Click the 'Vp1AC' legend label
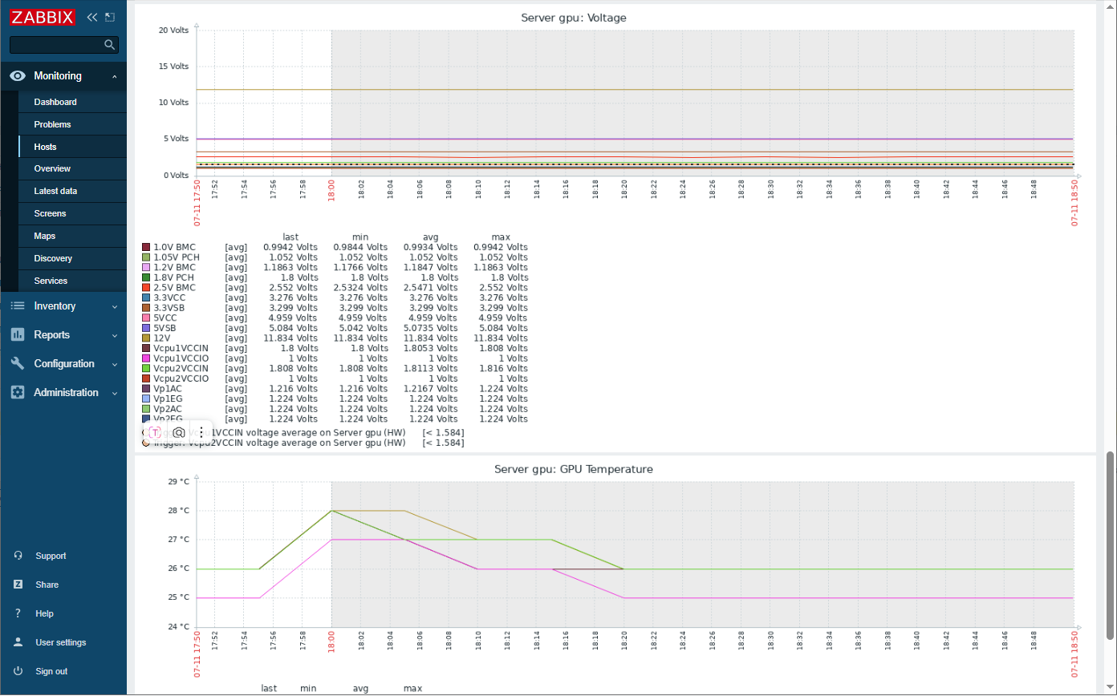 [168, 389]
